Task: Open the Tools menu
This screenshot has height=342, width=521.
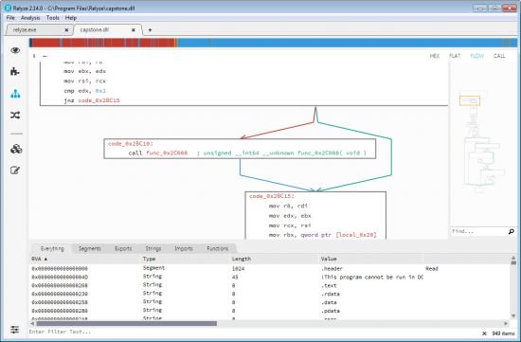Action: click(52, 18)
